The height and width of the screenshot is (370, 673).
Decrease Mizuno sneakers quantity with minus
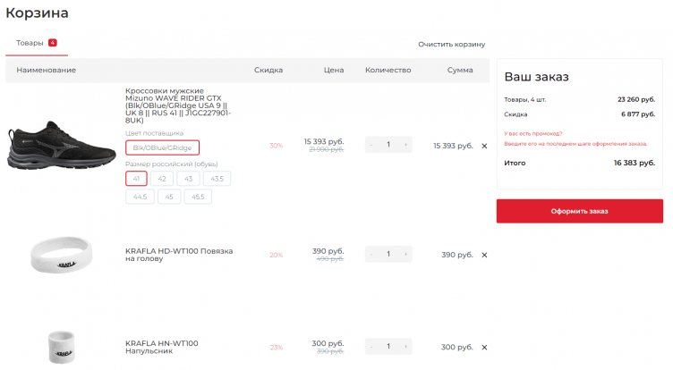(x=371, y=145)
